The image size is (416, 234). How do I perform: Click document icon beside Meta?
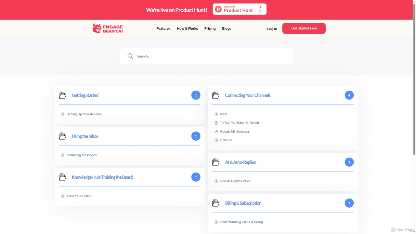216,114
